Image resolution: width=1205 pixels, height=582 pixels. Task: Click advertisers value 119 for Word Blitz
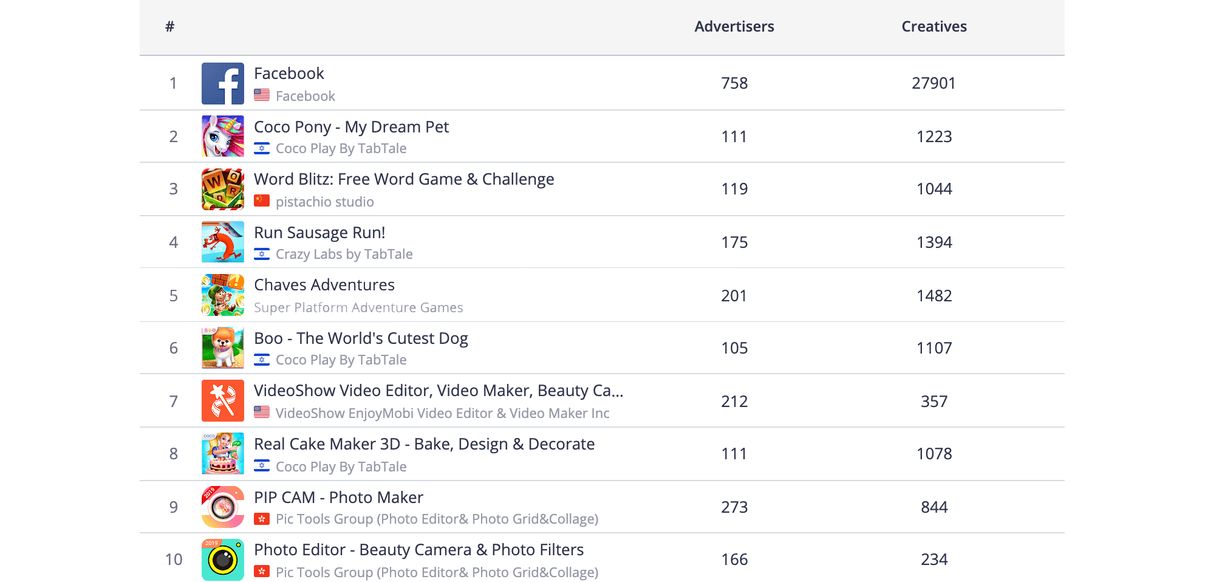pos(734,189)
